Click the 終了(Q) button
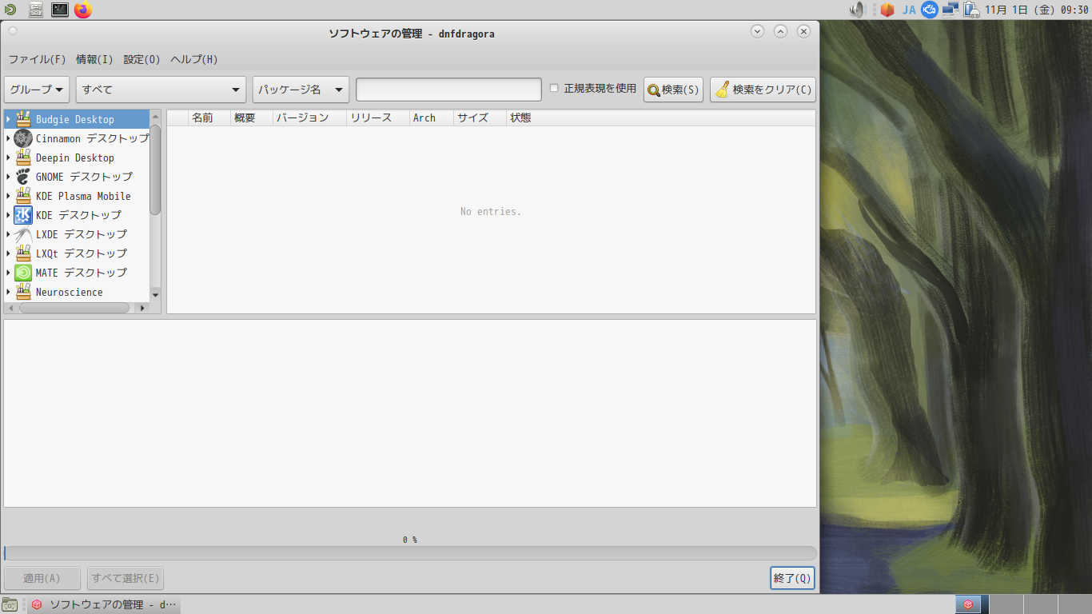This screenshot has width=1092, height=614. [791, 578]
